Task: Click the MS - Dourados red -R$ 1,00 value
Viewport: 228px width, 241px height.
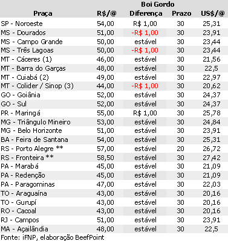Action: coord(145,33)
